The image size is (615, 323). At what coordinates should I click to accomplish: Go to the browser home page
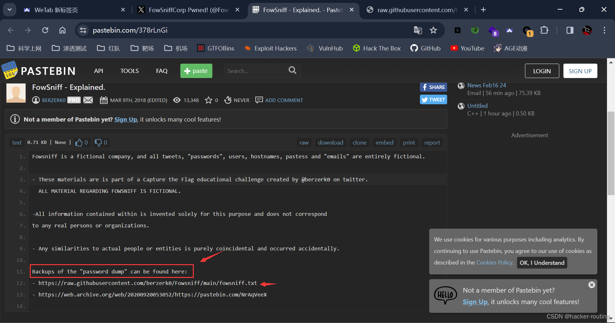pyautogui.click(x=62, y=30)
